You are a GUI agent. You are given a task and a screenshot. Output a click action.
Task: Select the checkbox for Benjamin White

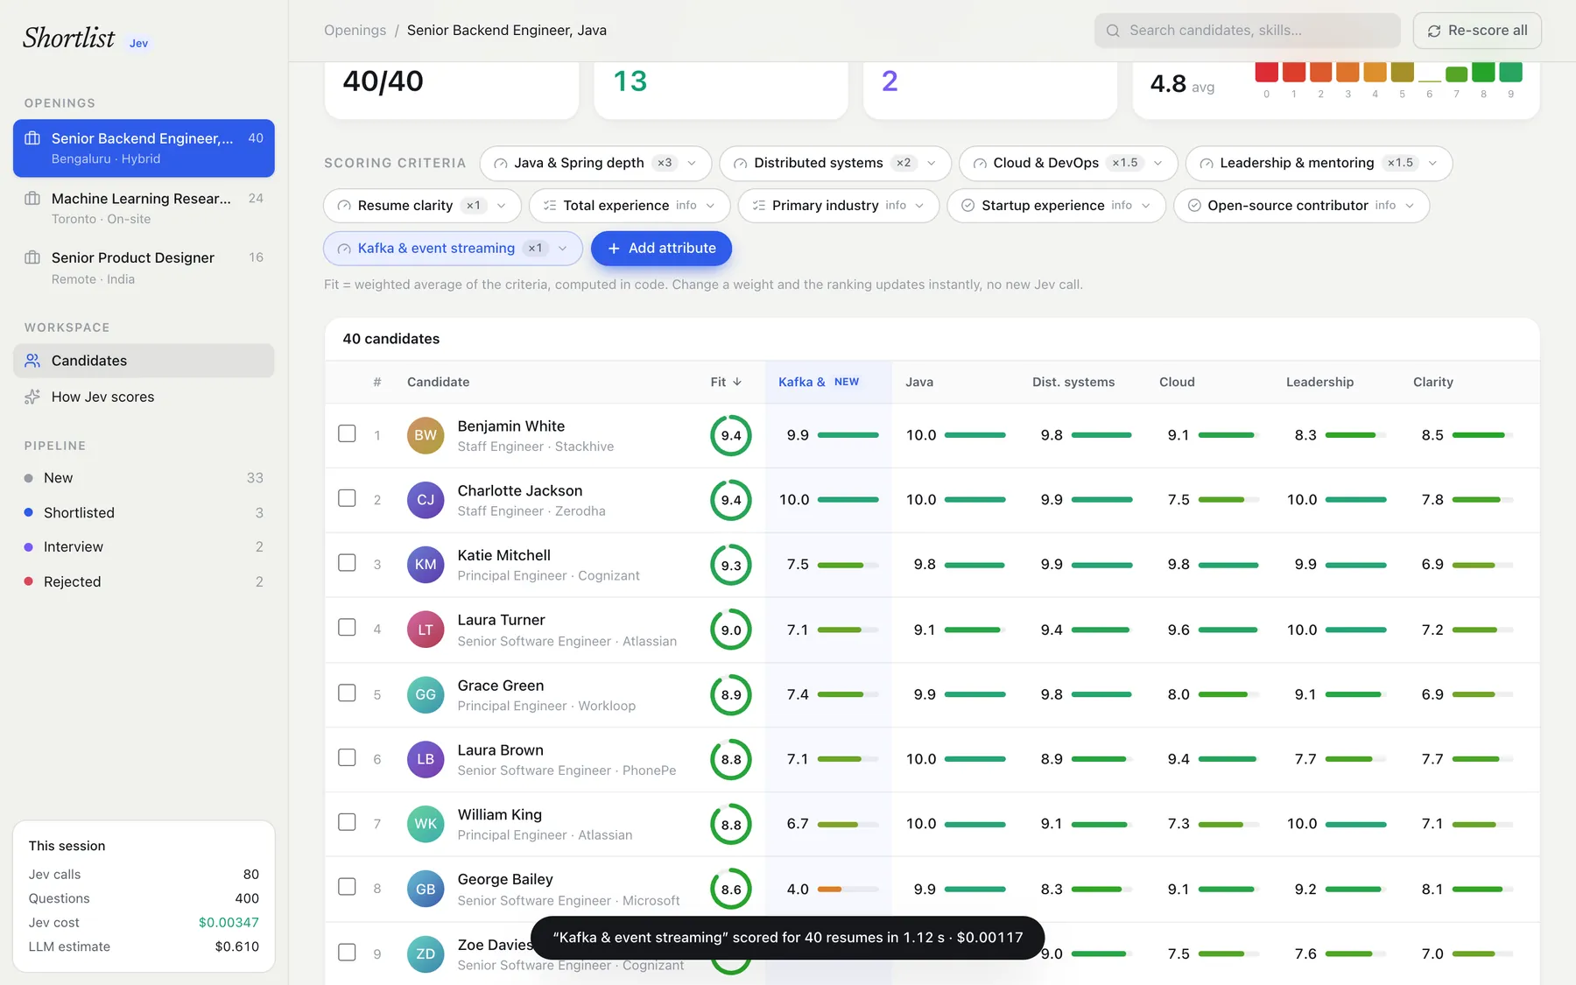point(347,433)
